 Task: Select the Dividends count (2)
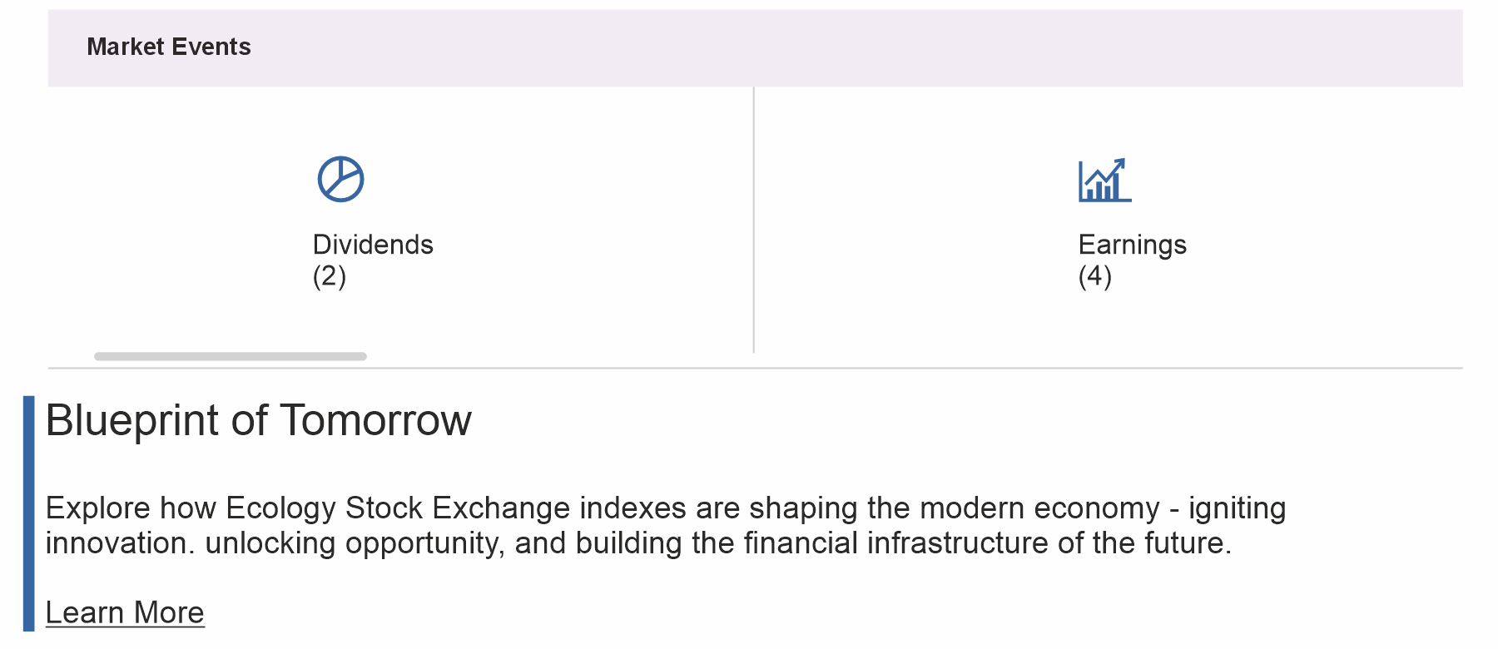click(x=330, y=275)
